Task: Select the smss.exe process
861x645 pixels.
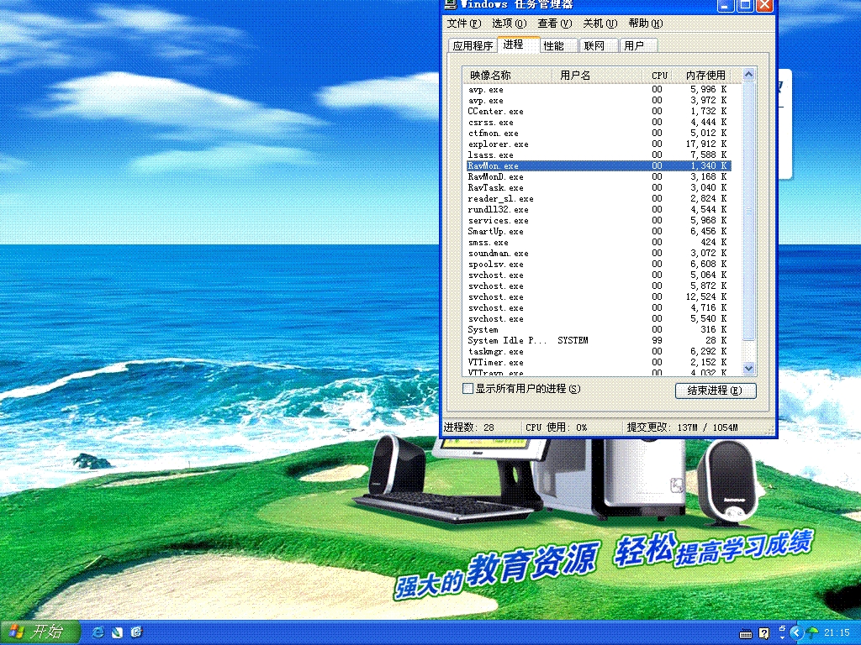Action: (599, 243)
